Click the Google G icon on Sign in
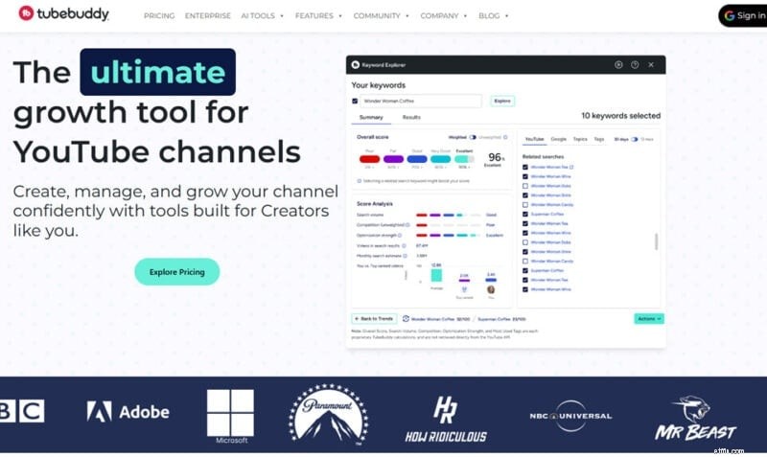 pyautogui.click(x=730, y=15)
